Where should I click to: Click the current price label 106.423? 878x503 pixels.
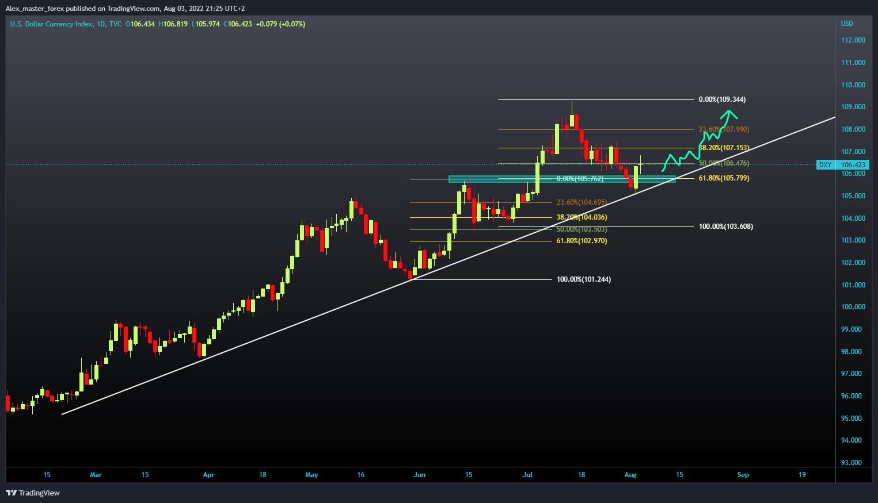tap(853, 165)
